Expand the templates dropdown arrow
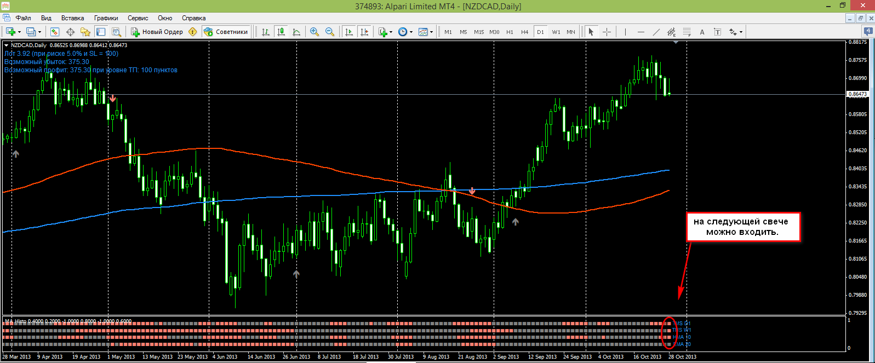 pyautogui.click(x=432, y=32)
